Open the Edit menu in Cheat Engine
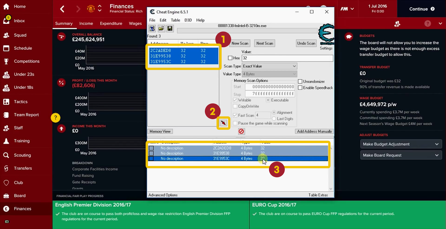This screenshot has width=446, height=229. click(x=163, y=20)
